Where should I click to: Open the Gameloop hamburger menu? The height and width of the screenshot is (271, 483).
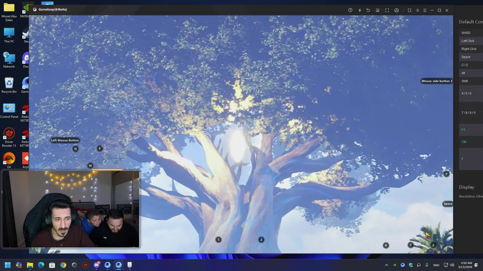coord(425,10)
